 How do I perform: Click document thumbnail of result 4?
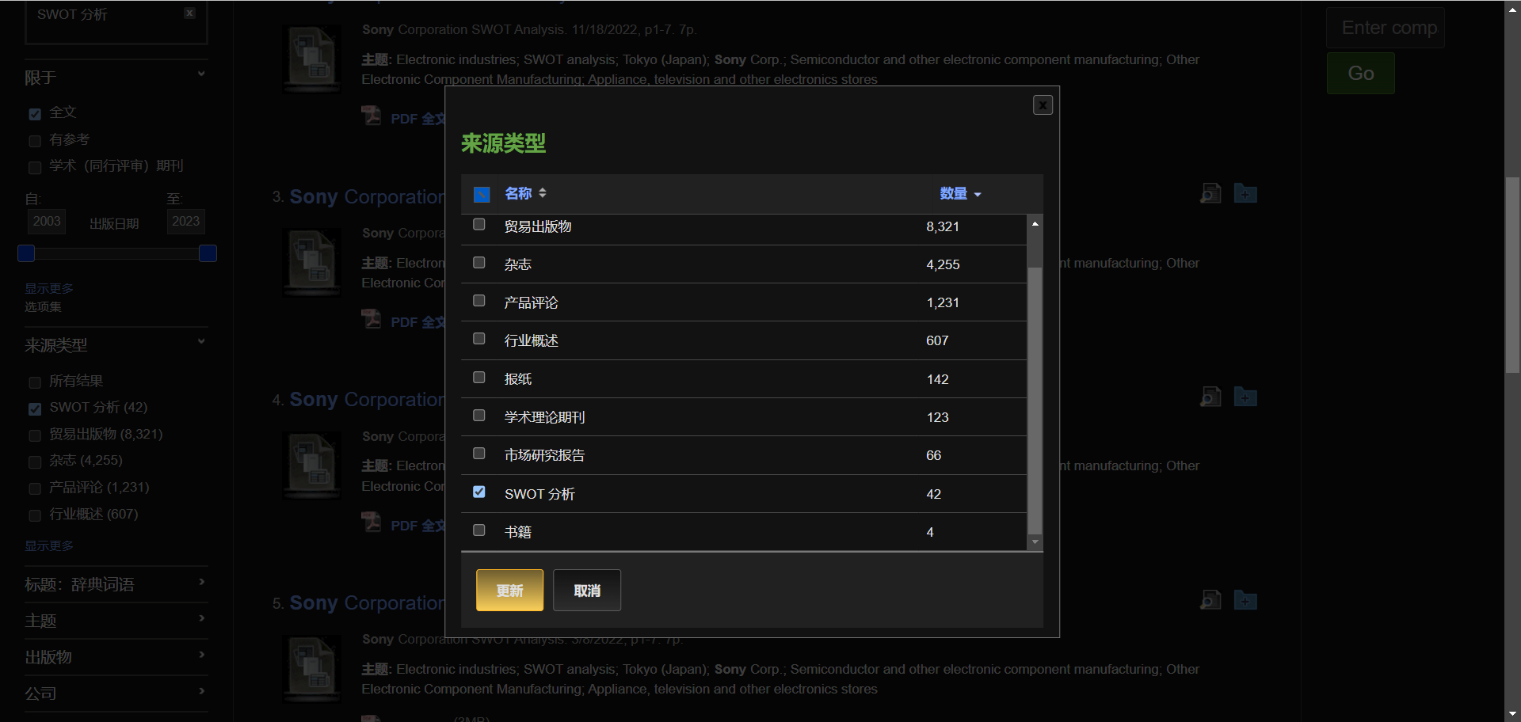(x=312, y=465)
